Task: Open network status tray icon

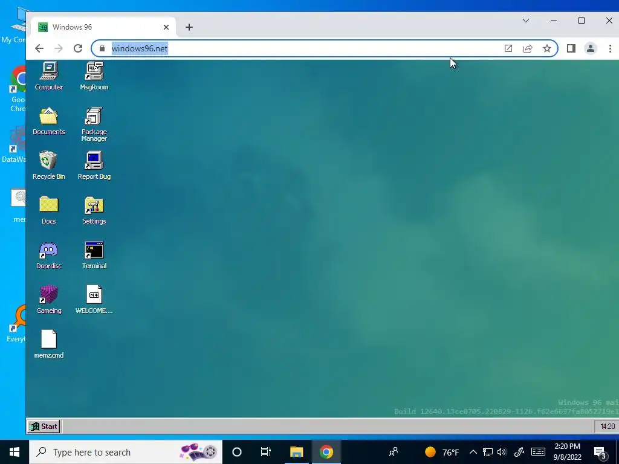Action: [488, 452]
